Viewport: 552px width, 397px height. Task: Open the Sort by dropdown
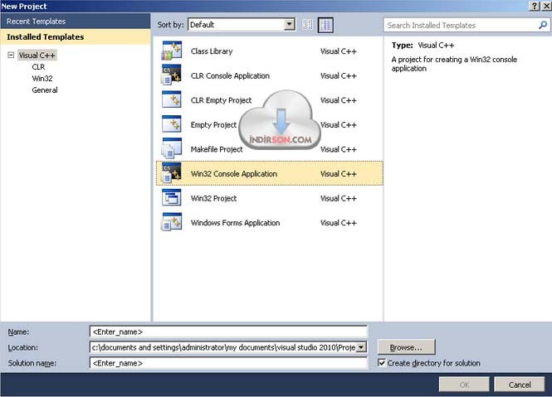[x=242, y=25]
